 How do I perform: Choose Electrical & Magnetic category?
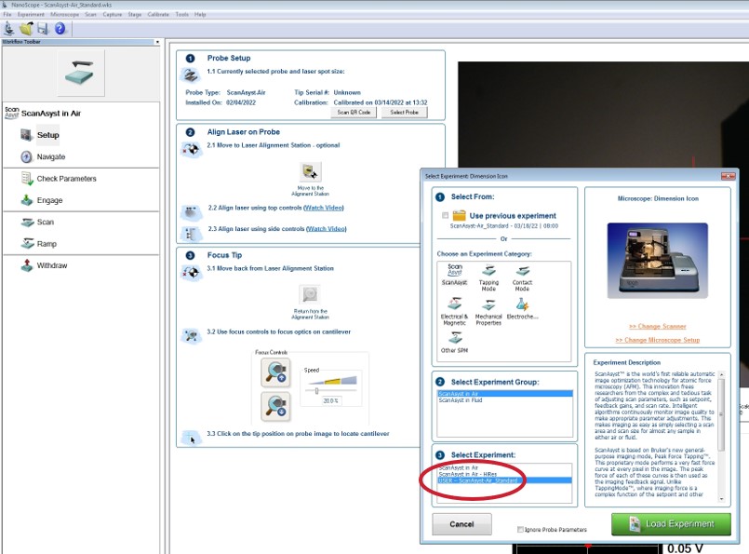(454, 312)
